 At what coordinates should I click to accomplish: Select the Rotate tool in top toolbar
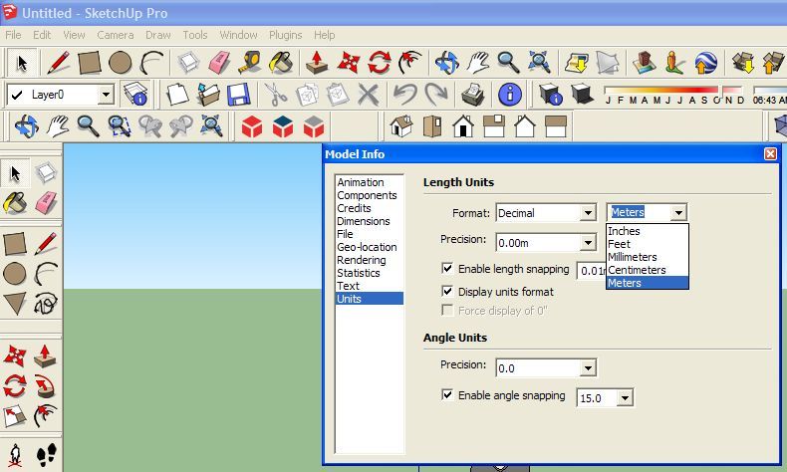click(x=379, y=63)
